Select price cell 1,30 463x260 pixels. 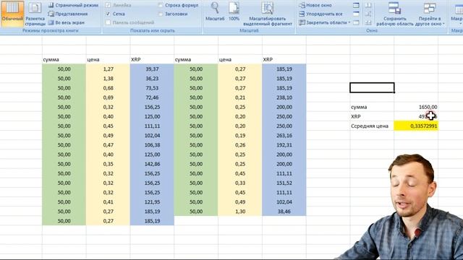(240, 212)
